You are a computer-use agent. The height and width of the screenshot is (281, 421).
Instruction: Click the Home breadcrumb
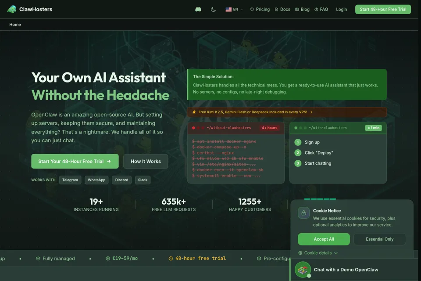(x=15, y=25)
